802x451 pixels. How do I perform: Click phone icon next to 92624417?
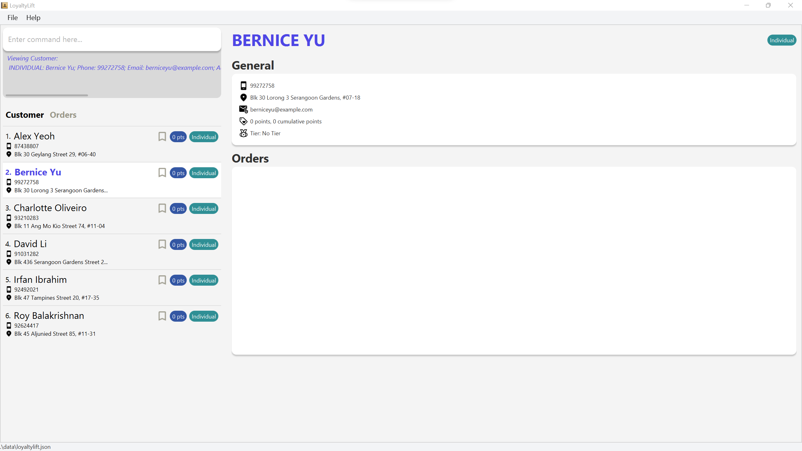pyautogui.click(x=9, y=325)
